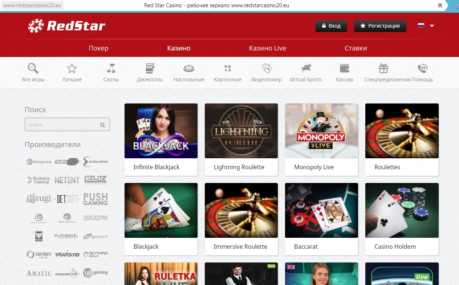459x285 pixels.
Task: Open the Ruletka Live game thumbnail
Action: pos(161,274)
